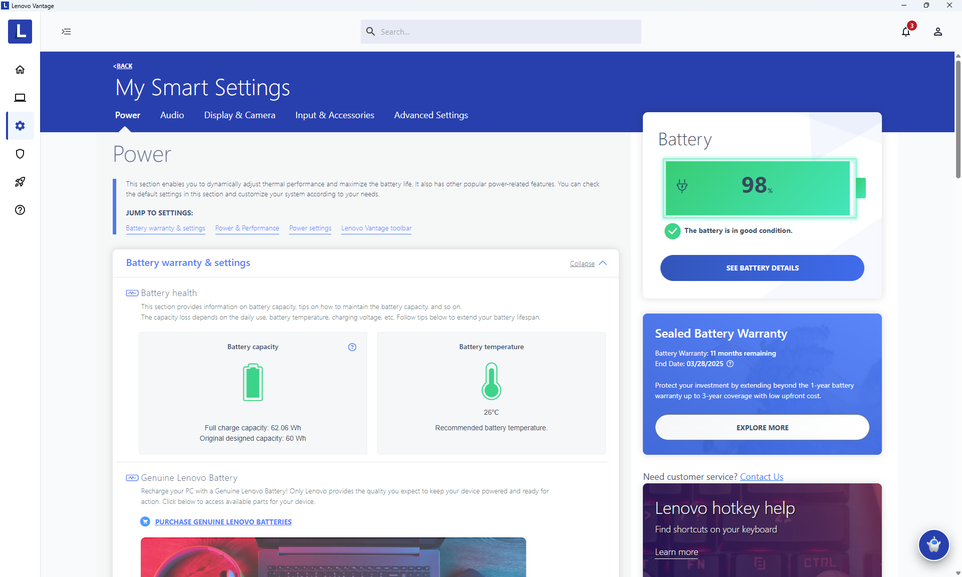Image resolution: width=962 pixels, height=577 pixels.
Task: Switch to the Audio tab
Action: click(172, 115)
